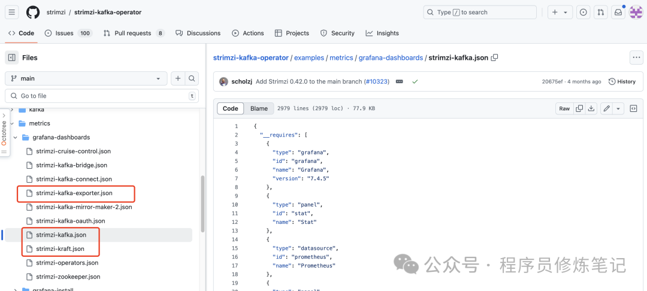The image size is (647, 291).
Task: Focus the Type / to search field
Action: pyautogui.click(x=480, y=13)
